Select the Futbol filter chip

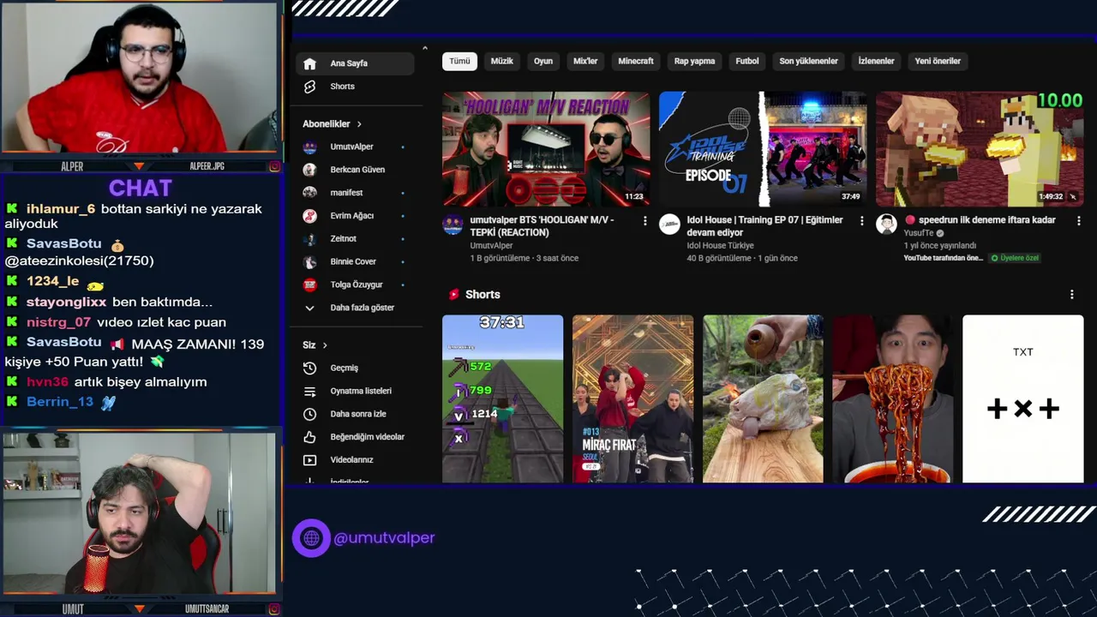747,61
